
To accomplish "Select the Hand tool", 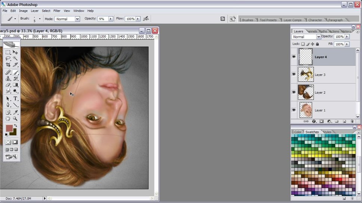I will pyautogui.click(x=8, y=118).
